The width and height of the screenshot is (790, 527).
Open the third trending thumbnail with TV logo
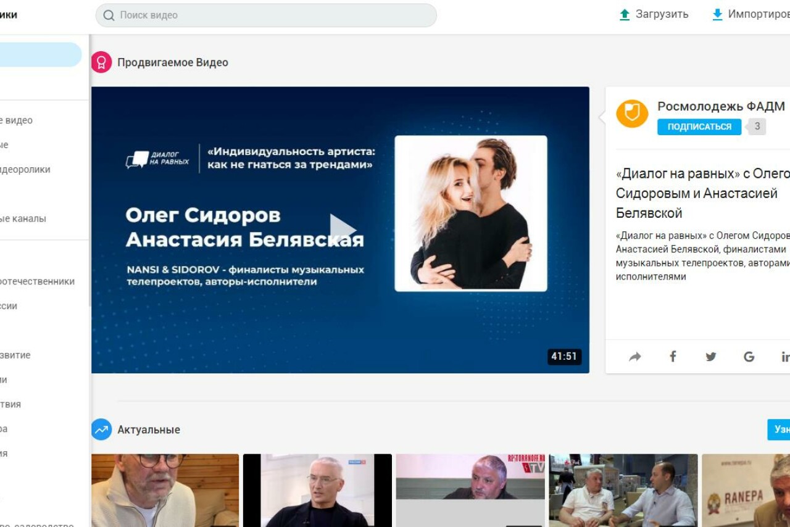coord(470,490)
